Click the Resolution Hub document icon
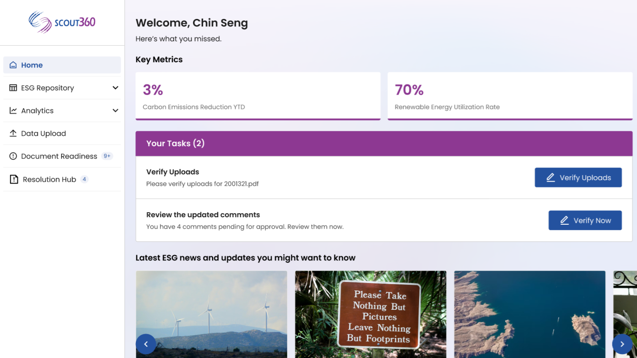The height and width of the screenshot is (358, 637). tap(14, 179)
